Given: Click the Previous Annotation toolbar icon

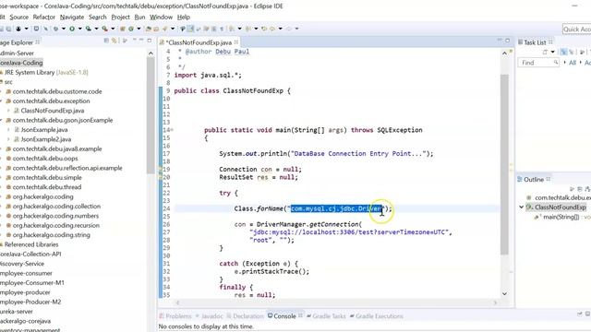Looking at the screenshot, I should (248, 29).
